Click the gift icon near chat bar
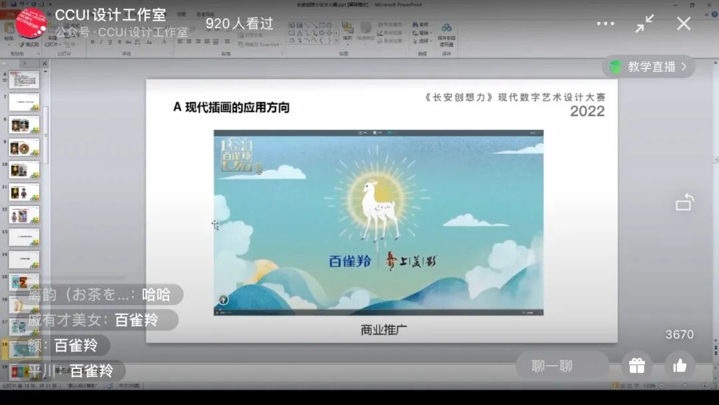This screenshot has height=405, width=719. point(636,365)
